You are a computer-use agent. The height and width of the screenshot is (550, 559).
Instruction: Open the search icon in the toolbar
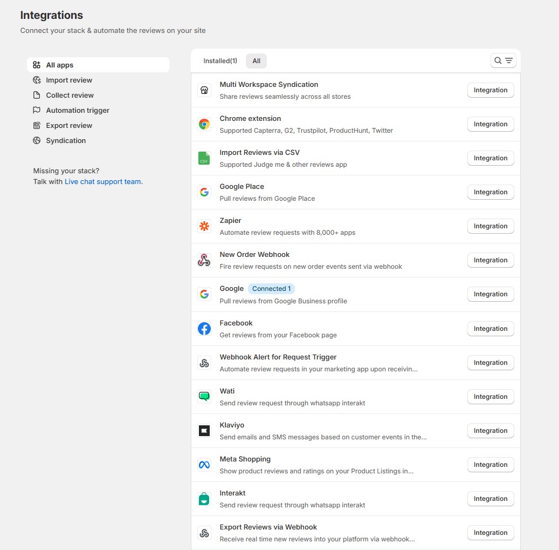pos(497,60)
